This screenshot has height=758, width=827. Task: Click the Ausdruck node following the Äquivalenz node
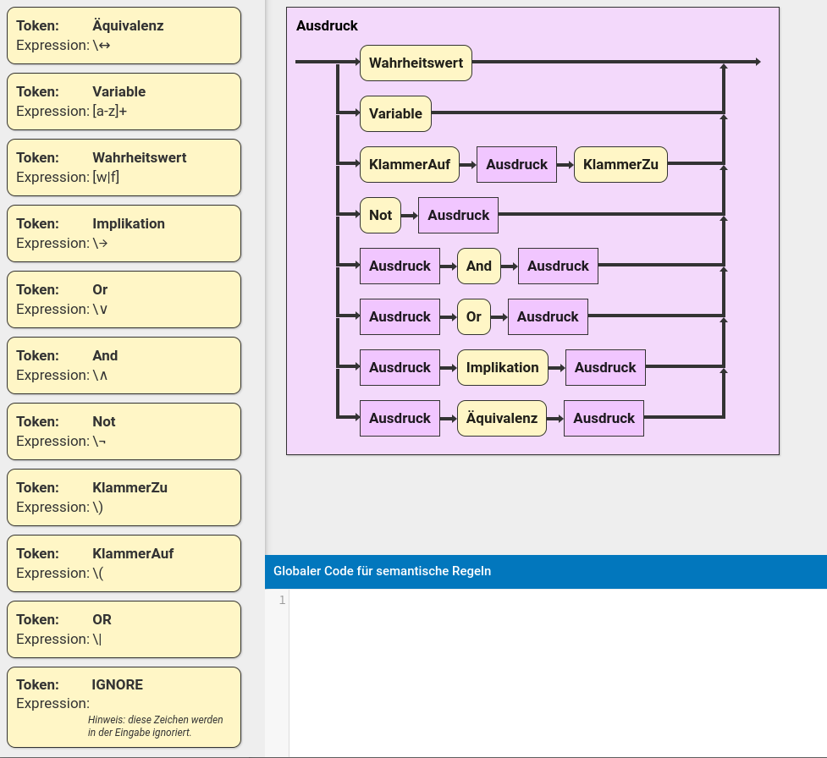pos(604,418)
